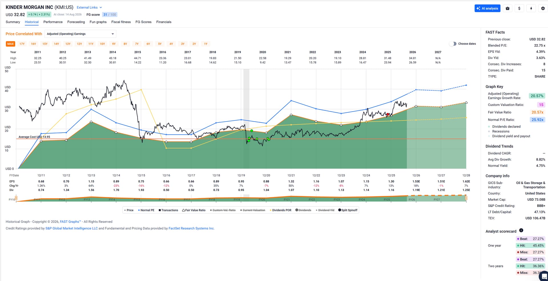Click the FG score 31 / 100 badge
This screenshot has width=548, height=281.
(110, 15)
